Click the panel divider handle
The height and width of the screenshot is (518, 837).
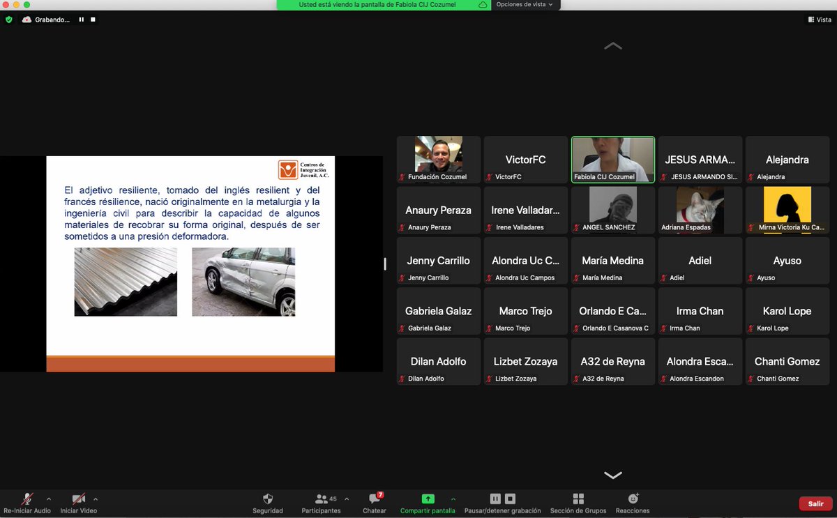coord(385,264)
